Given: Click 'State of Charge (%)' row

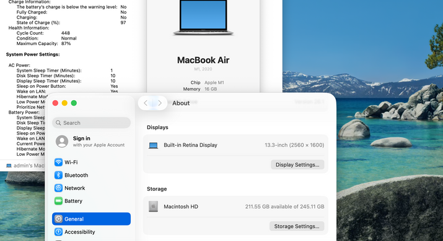Looking at the screenshot, I should point(71,22).
